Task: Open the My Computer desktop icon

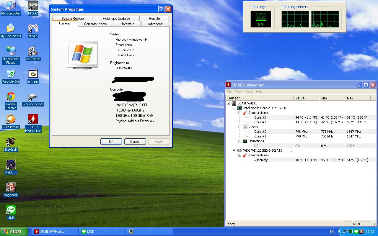Action: pos(11,8)
